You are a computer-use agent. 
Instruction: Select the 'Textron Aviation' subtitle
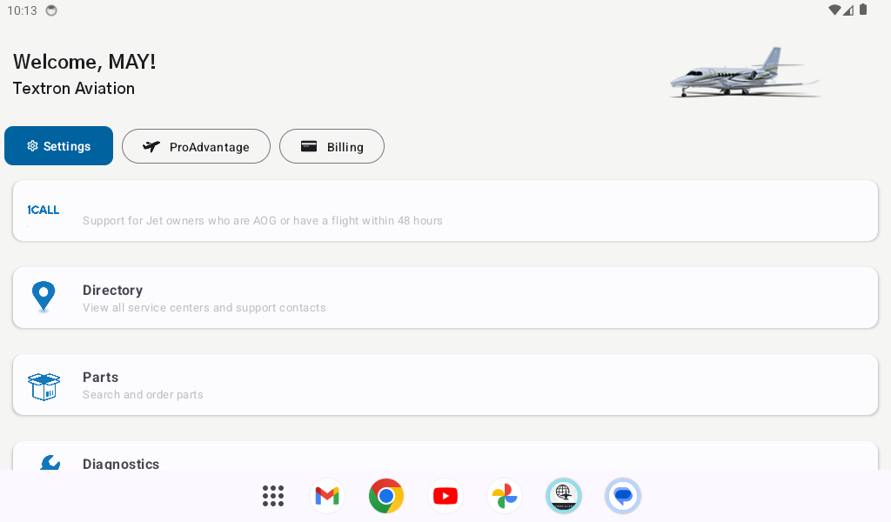coord(74,89)
